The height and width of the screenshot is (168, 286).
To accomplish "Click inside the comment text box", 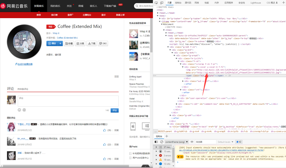I will 68,101.
